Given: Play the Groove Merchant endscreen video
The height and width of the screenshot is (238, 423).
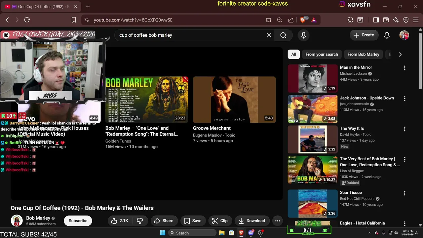Looking at the screenshot, I should point(234,100).
